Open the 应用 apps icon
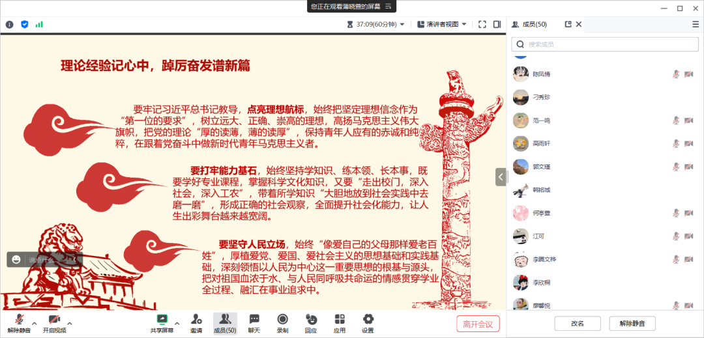 point(340,322)
